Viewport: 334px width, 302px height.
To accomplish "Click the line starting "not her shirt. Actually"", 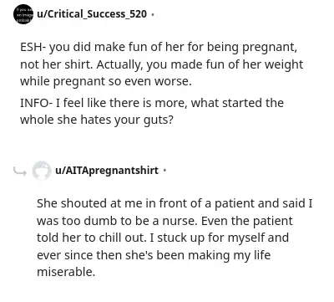I will coord(161,64).
